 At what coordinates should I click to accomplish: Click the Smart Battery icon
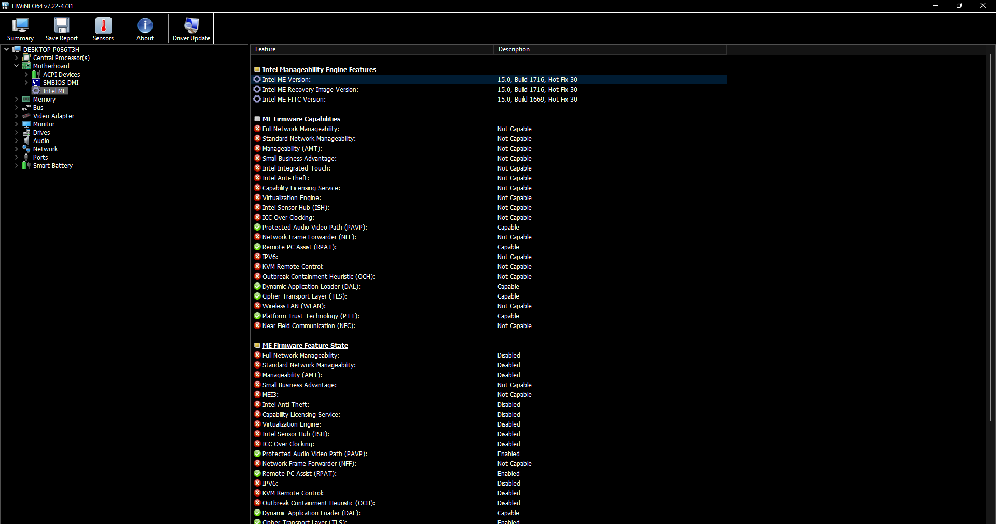pyautogui.click(x=26, y=165)
